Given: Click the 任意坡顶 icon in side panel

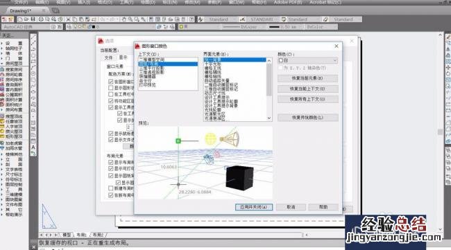Looking at the screenshot, I should pyautogui.click(x=2, y=121).
